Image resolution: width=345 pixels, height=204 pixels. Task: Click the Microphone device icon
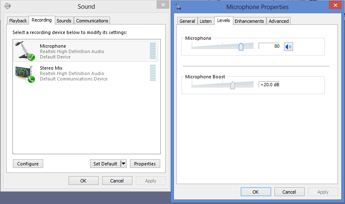tap(24, 51)
